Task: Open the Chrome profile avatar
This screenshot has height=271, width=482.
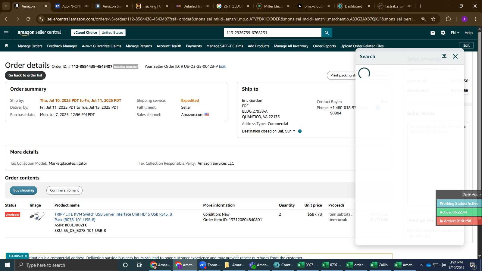Action: 465,19
